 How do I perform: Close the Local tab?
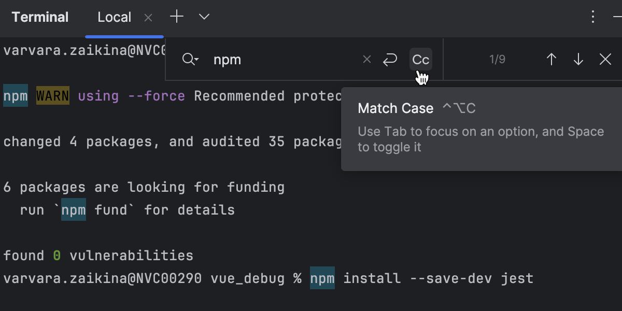pos(148,17)
